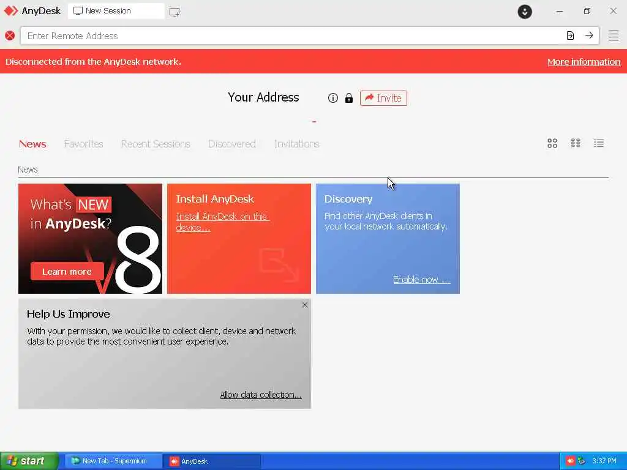This screenshot has height=470, width=627.
Task: Click the Install AnyDesk tile heading
Action: [x=215, y=199]
